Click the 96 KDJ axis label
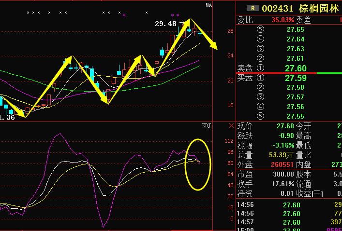This screenshot has width=342, height=231. [x=230, y=152]
